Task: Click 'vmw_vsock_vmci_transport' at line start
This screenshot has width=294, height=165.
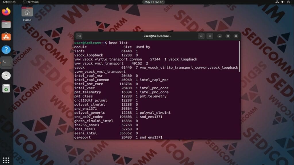Action: coord(99,63)
